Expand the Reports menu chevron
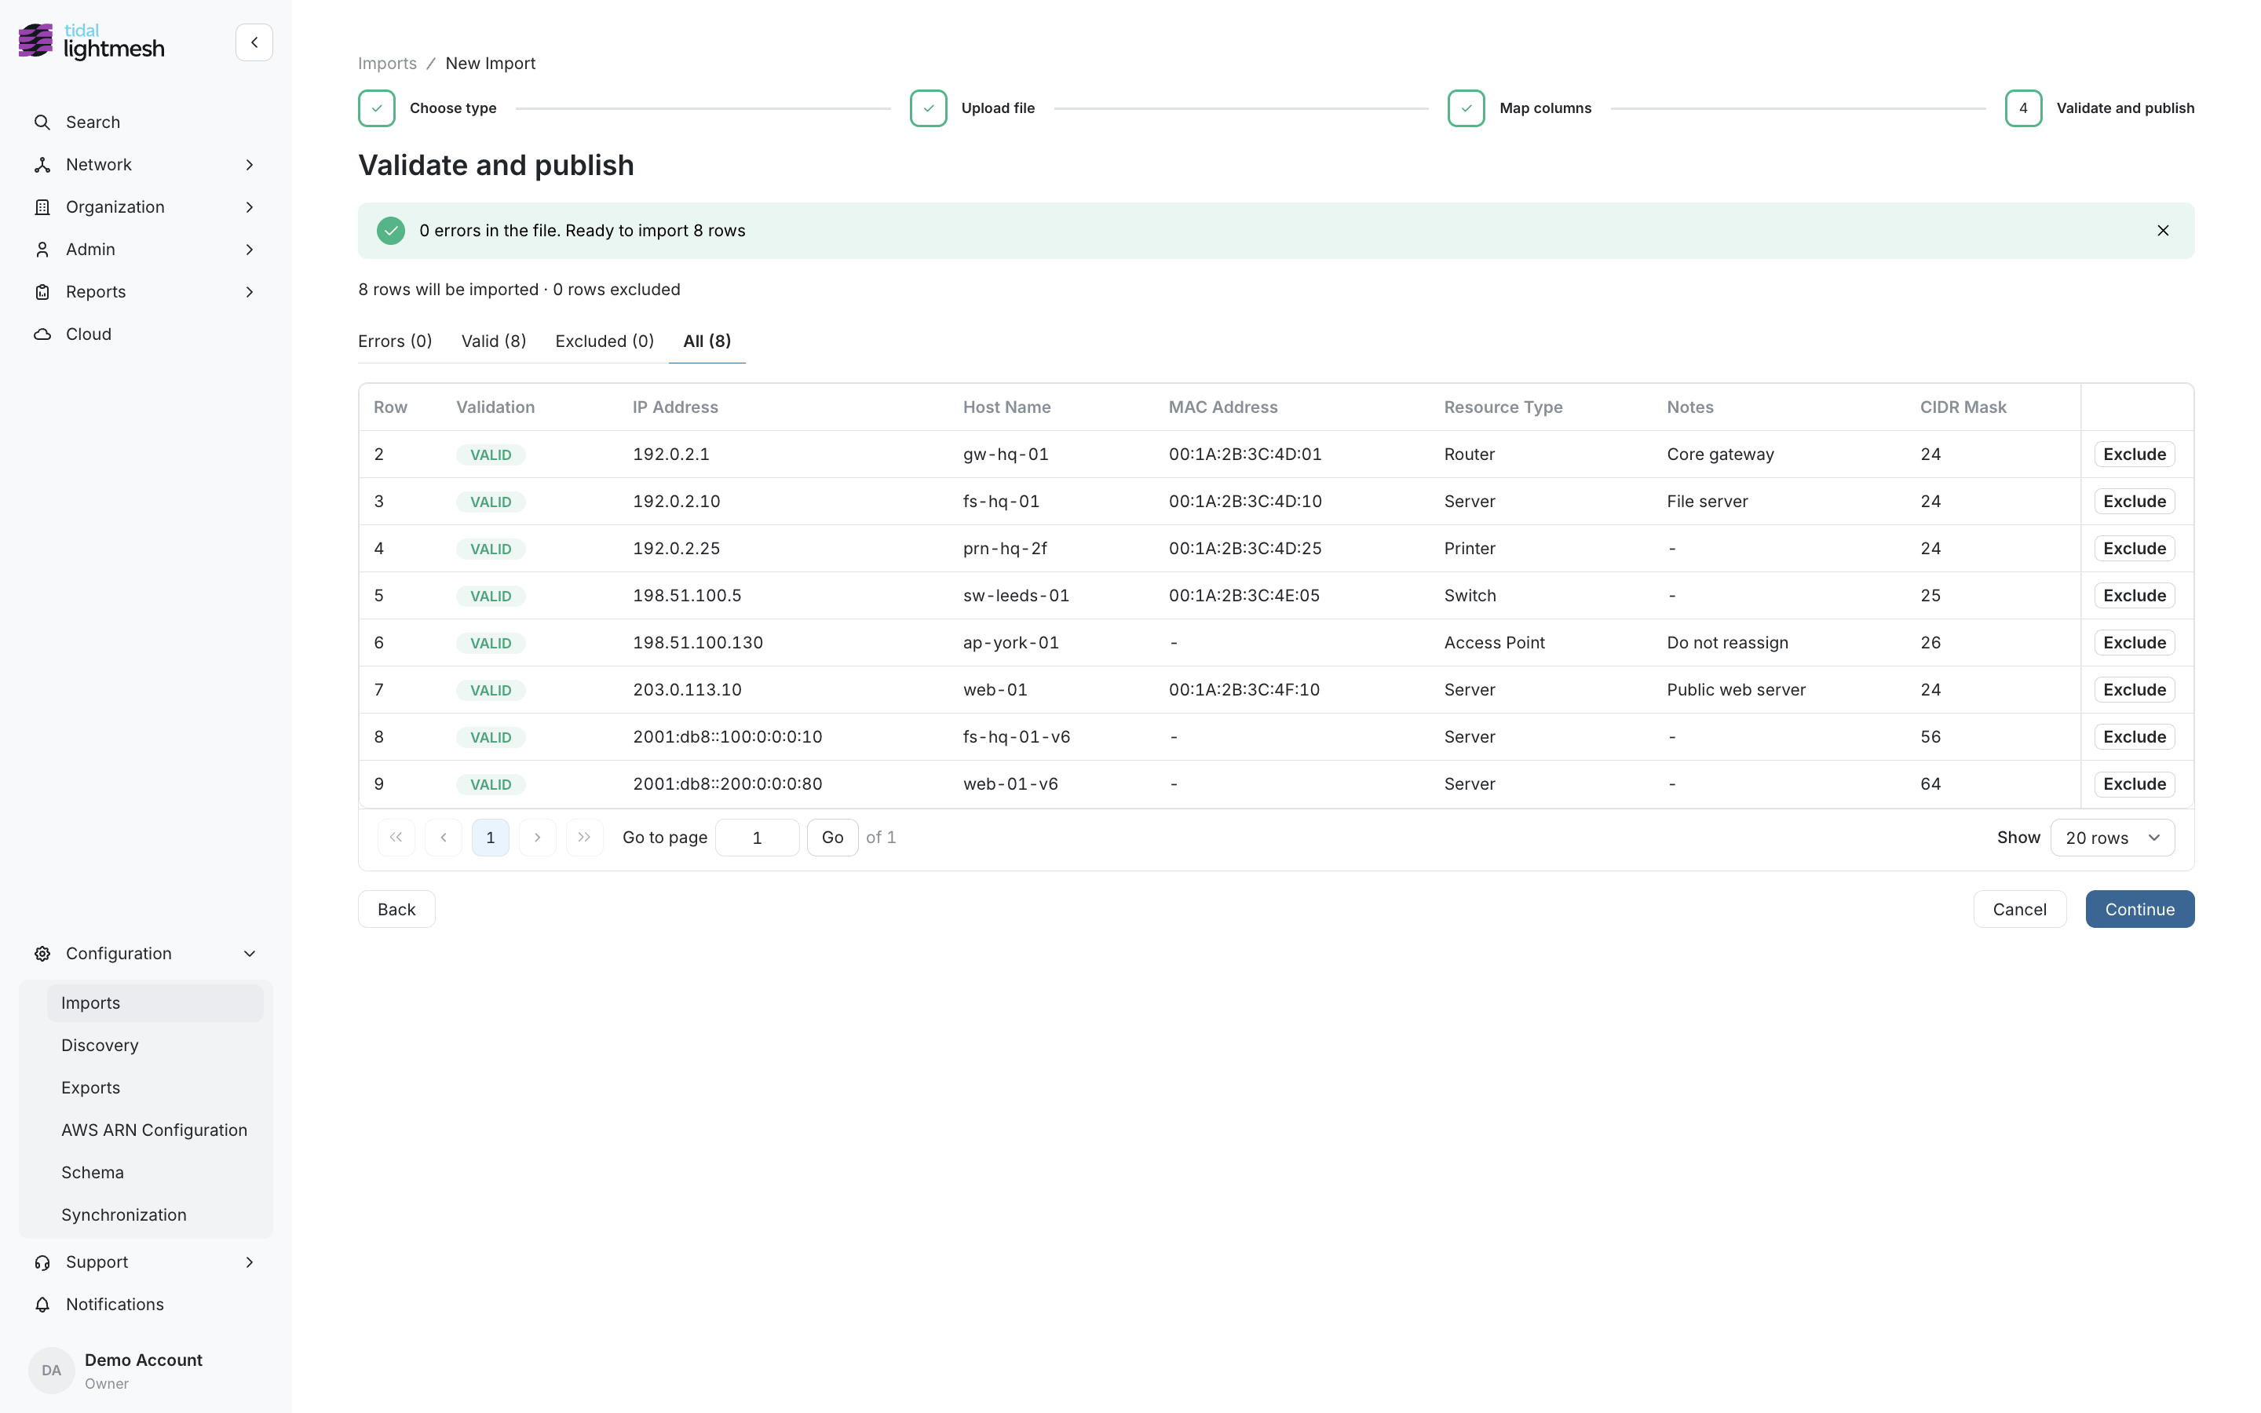 [250, 291]
